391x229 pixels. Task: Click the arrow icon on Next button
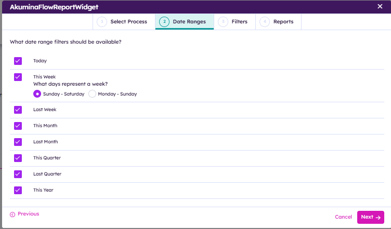click(x=378, y=218)
